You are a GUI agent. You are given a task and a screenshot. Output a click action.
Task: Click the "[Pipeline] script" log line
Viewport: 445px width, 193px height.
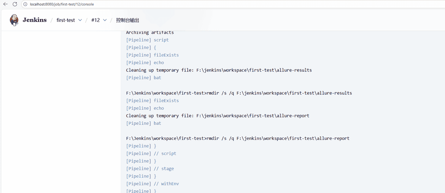[x=147, y=40]
